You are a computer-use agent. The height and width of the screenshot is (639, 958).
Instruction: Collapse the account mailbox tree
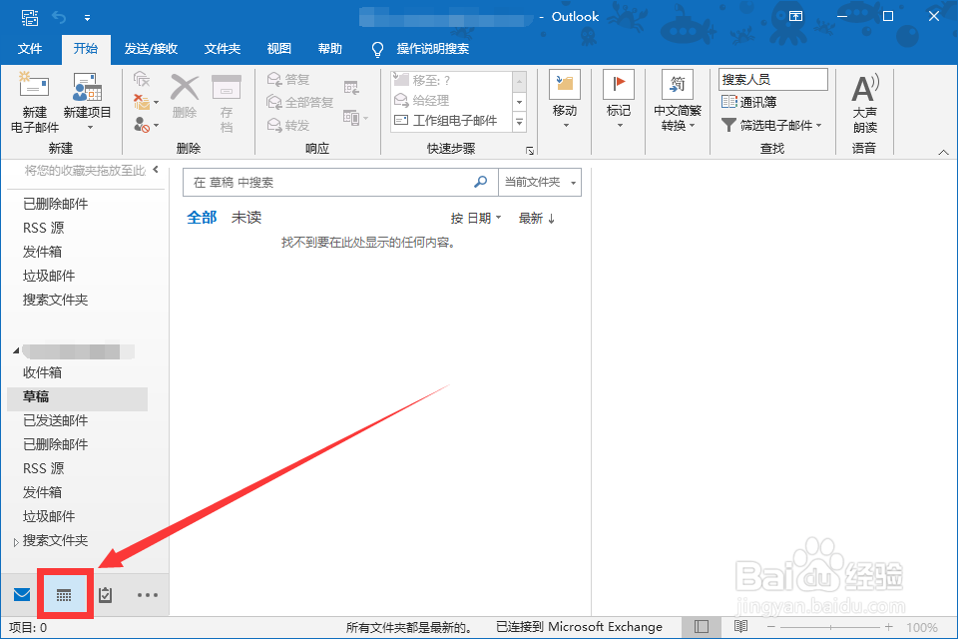[16, 351]
